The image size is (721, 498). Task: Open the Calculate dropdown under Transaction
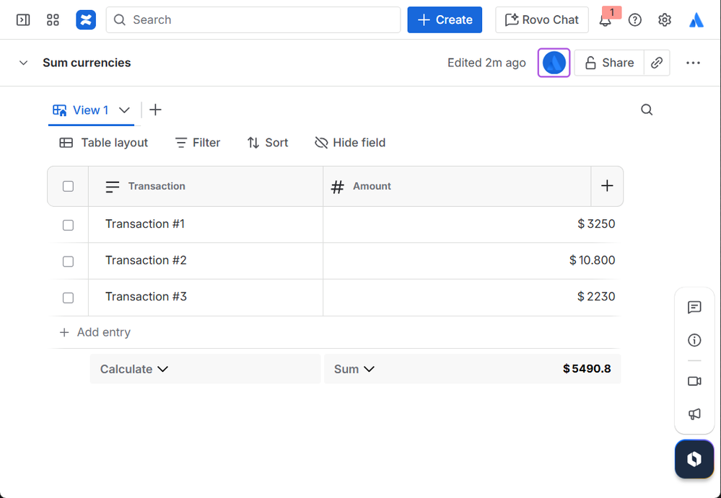[134, 369]
